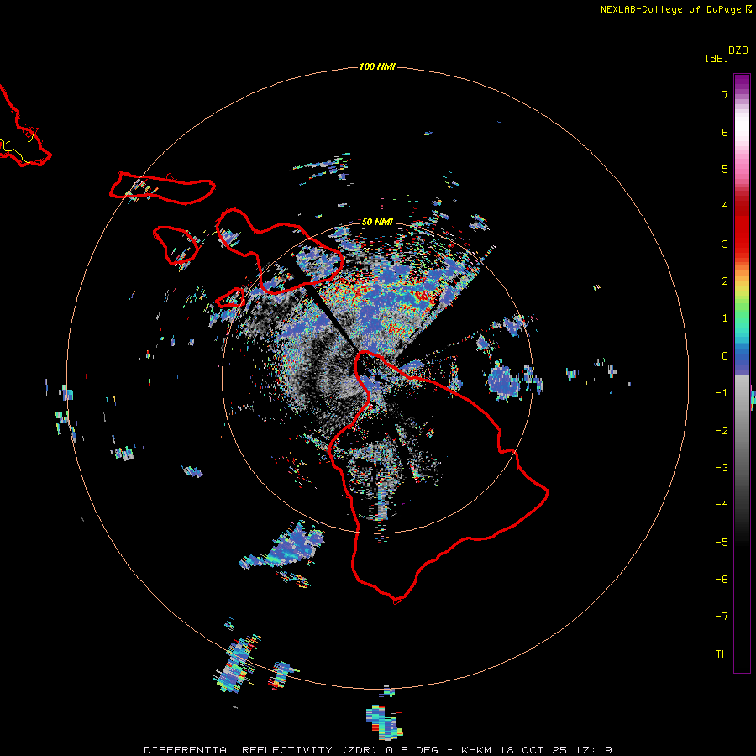Click the [dB] unit label
This screenshot has height=756, width=756.
717,58
